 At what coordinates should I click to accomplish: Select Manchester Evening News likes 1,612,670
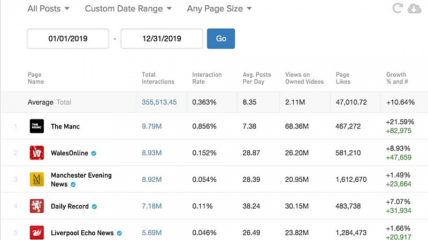coord(351,180)
